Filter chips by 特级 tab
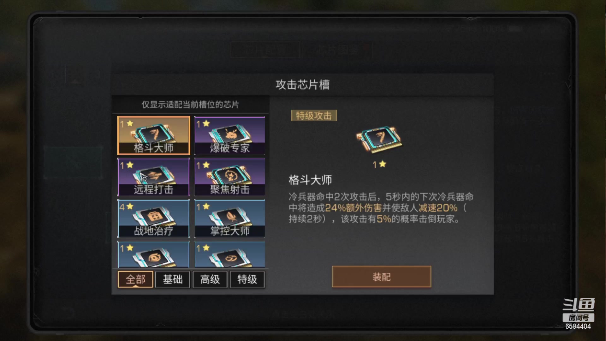The height and width of the screenshot is (341, 606). tap(247, 279)
